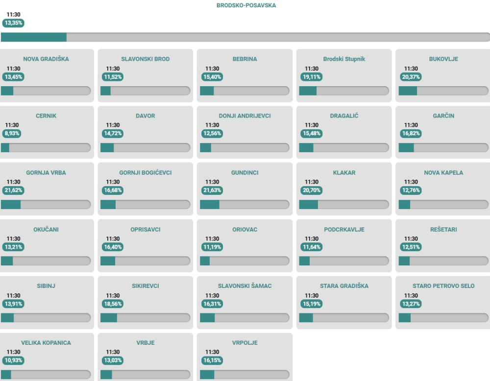Select the ORIOVAC card title
Image resolution: width=490 pixels, height=381 pixels.
click(x=245, y=230)
